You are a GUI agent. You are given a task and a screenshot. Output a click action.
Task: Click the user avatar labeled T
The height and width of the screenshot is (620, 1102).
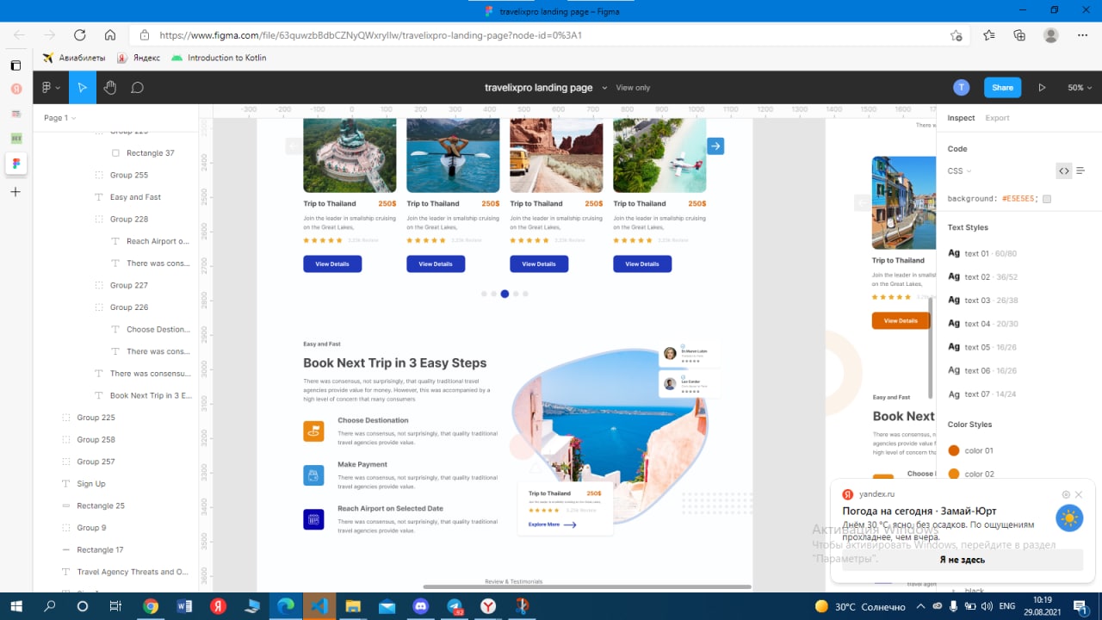click(962, 88)
